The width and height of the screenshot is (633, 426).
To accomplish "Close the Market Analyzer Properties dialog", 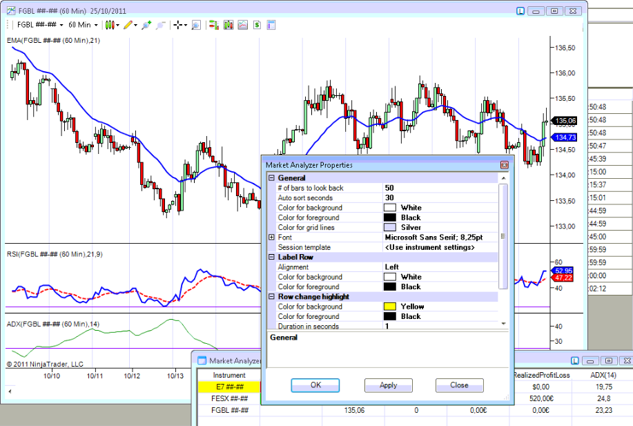I will coord(504,165).
